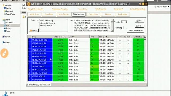Open Web Proxy List link
The image size is (171, 96).
coord(101,9)
